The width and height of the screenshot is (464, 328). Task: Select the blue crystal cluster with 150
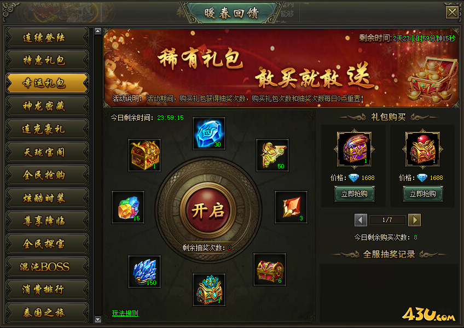click(x=144, y=272)
